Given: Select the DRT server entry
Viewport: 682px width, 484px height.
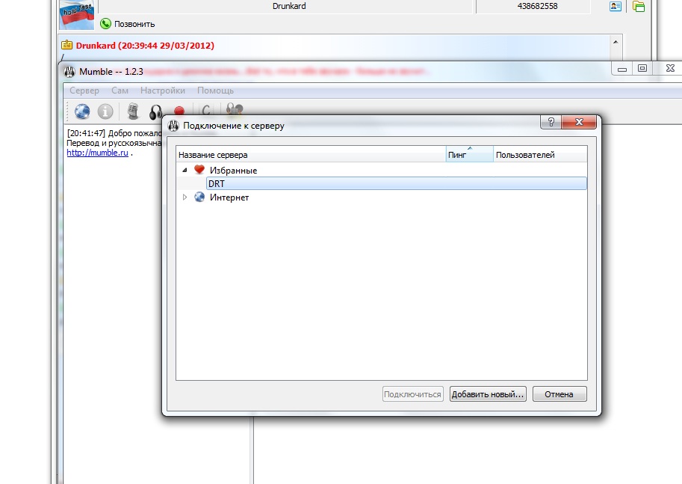Looking at the screenshot, I should [396, 183].
